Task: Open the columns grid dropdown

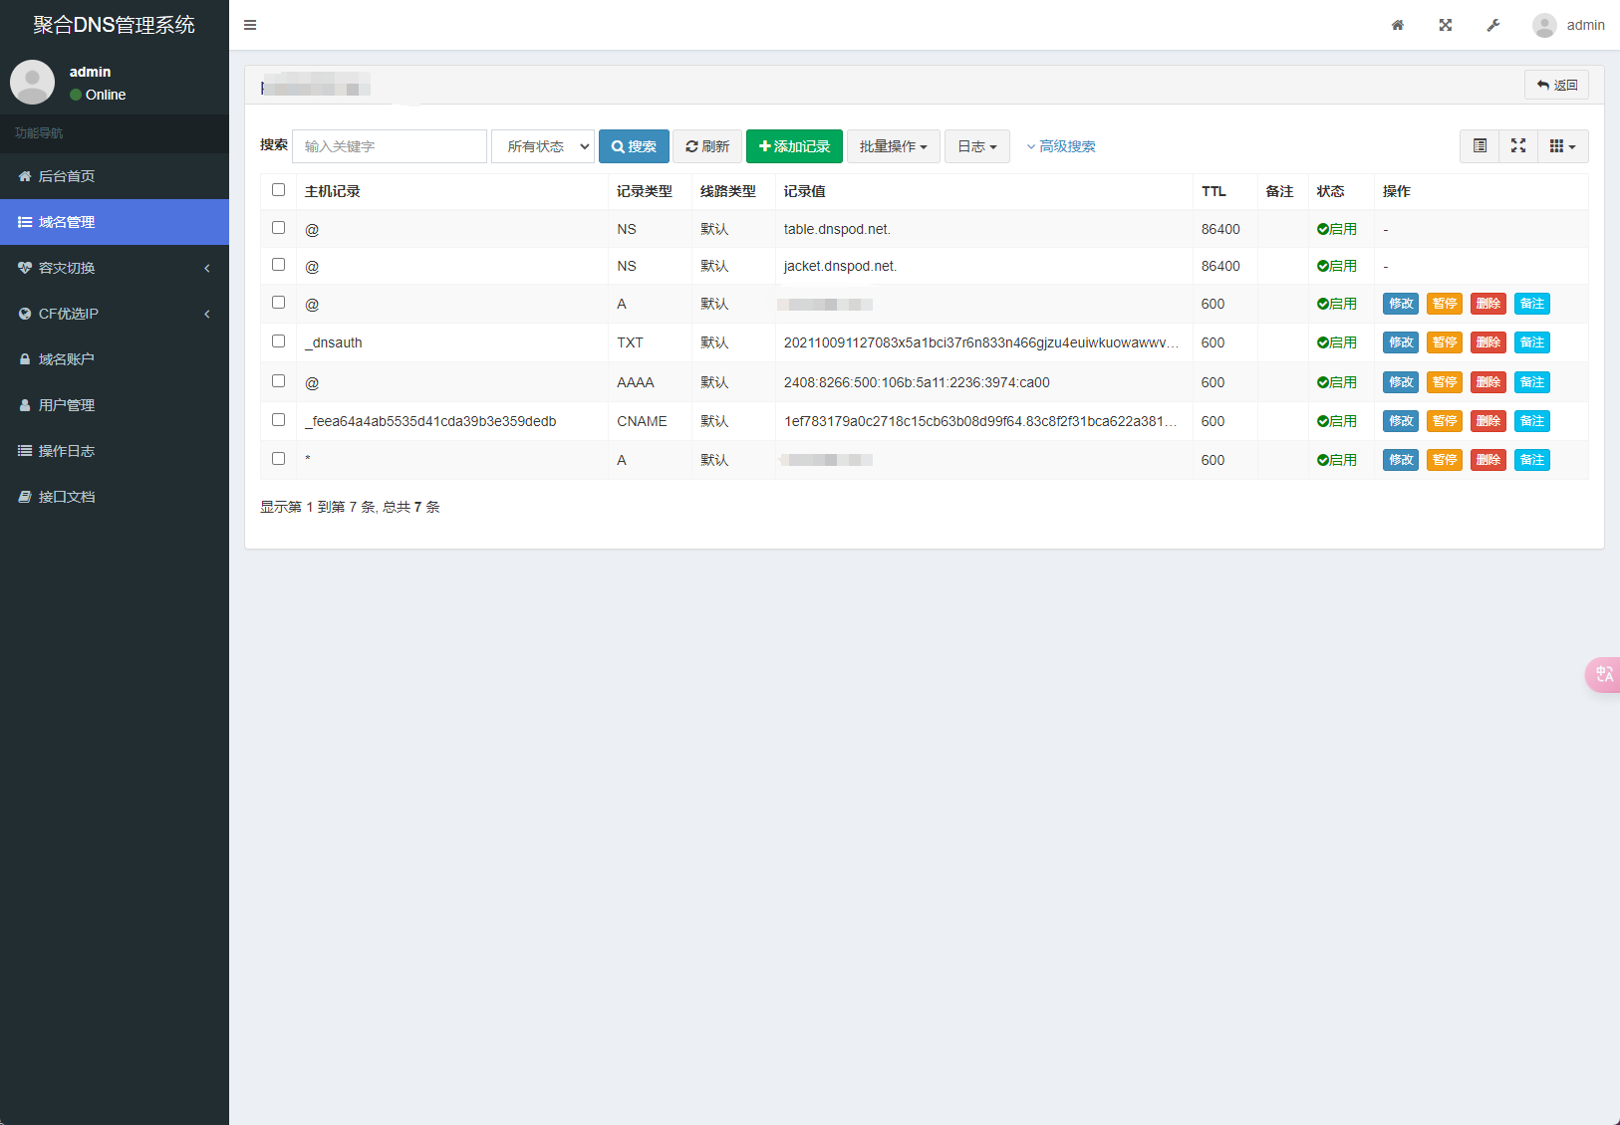Action: tap(1562, 146)
